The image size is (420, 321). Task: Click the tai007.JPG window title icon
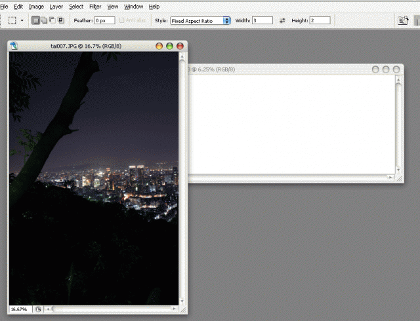14,46
